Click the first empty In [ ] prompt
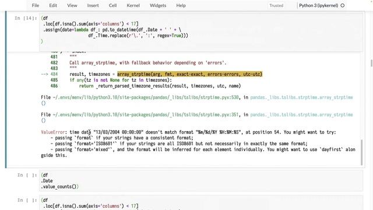Screen dimensions: 373x210 pyautogui.click(x=27, y=175)
